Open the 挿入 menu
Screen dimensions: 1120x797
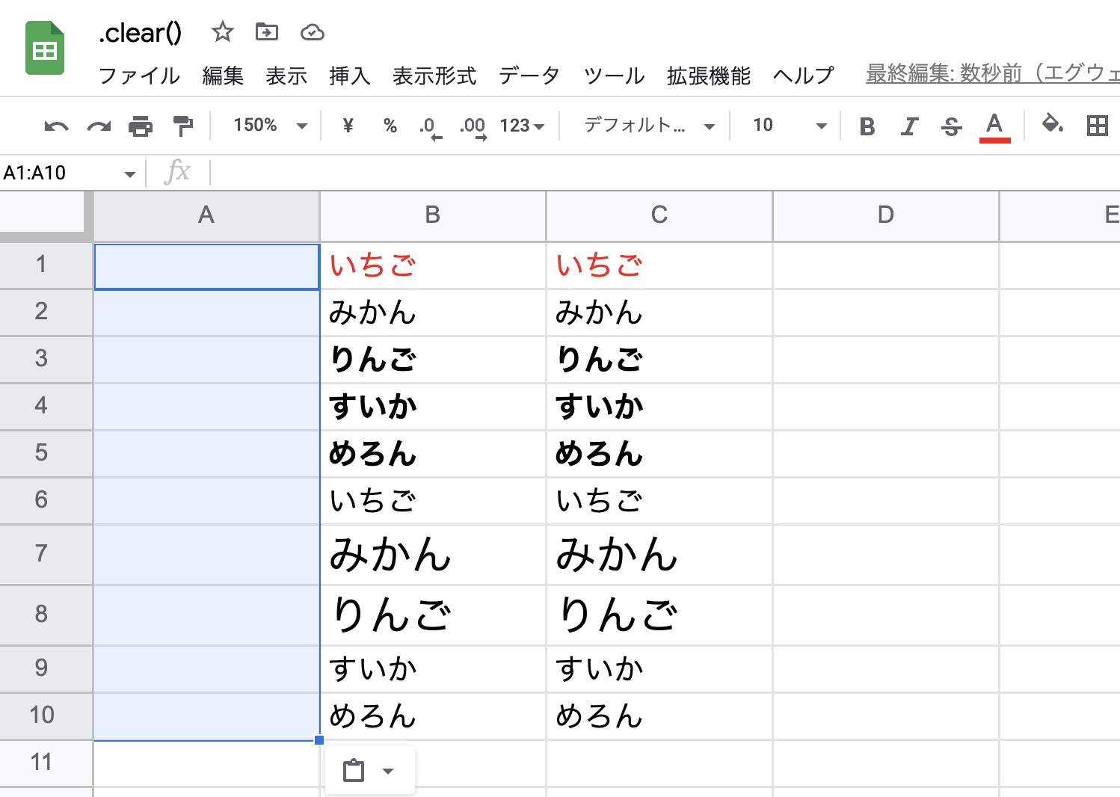point(350,76)
